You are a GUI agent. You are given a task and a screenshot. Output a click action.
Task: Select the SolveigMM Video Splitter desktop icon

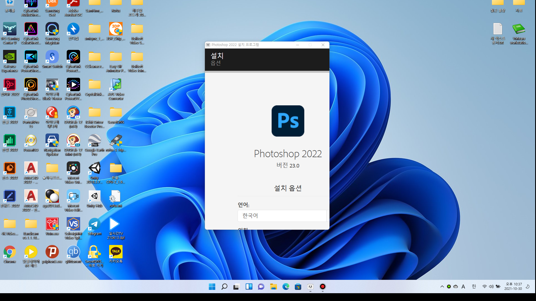(x=73, y=228)
